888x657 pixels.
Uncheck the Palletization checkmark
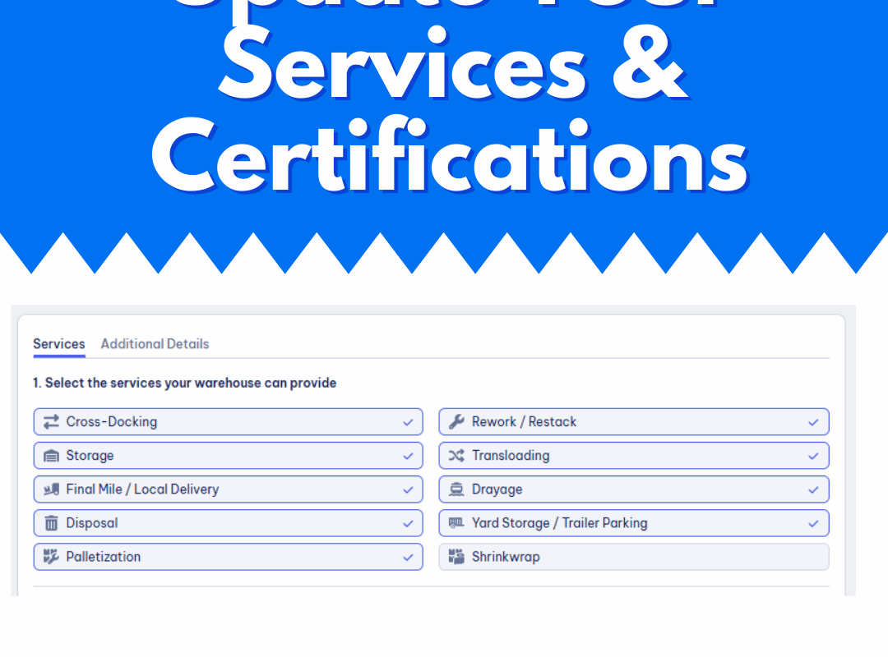[407, 557]
